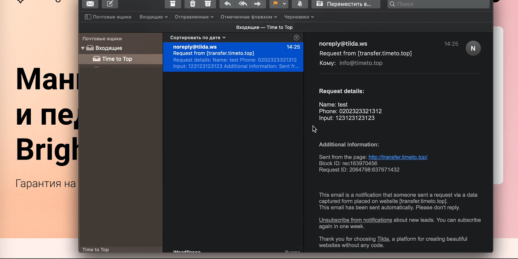Viewport: 518px width, 259px height.
Task: Compose a new message
Action: (110, 4)
